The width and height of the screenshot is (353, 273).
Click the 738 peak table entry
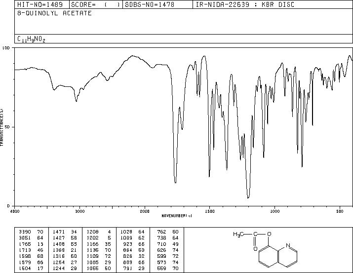tap(168, 237)
